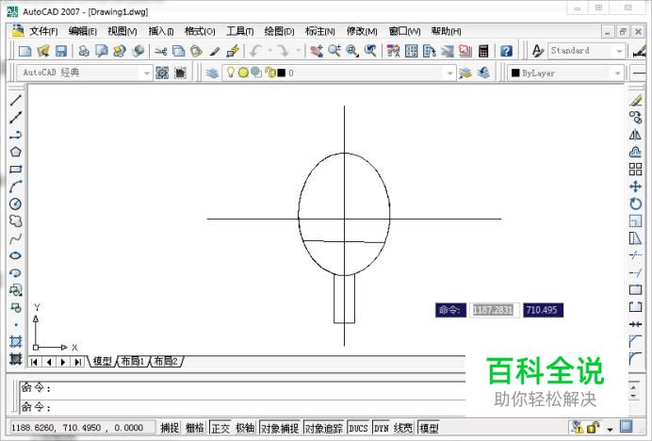Expand the Redo history dropdown arrow
Viewport: 652px width, 441px height.
pos(298,51)
